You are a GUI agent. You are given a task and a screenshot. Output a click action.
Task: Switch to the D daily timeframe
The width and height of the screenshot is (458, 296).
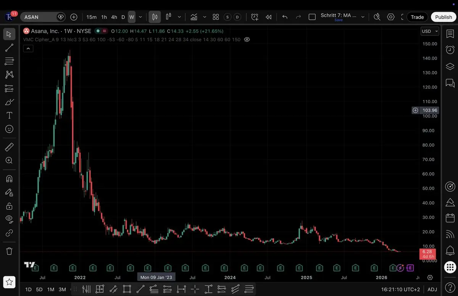point(123,17)
